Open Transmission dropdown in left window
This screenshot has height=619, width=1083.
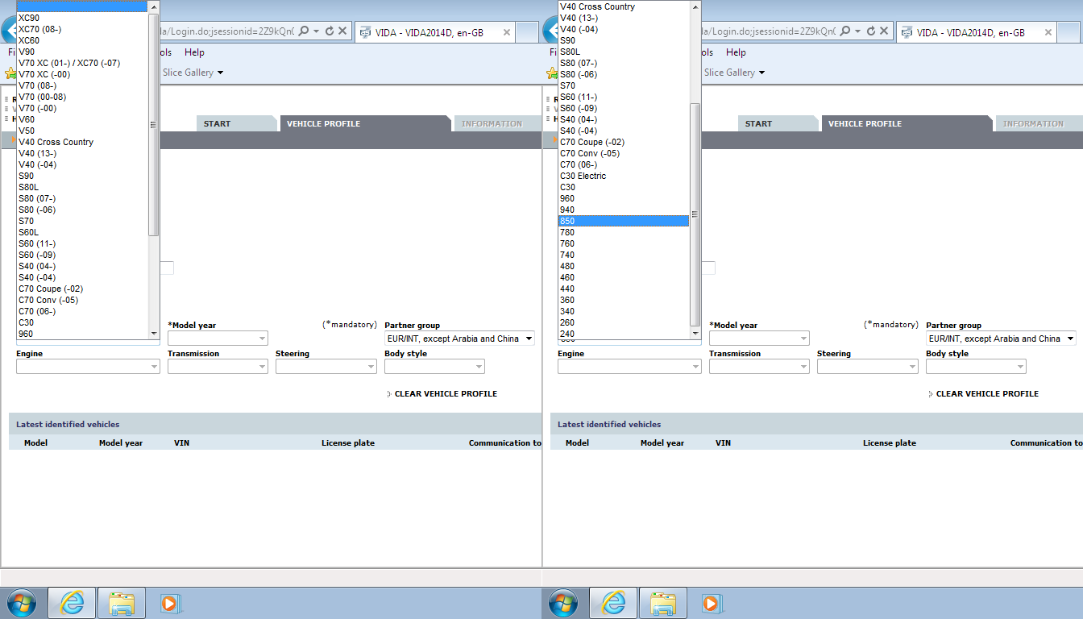218,367
